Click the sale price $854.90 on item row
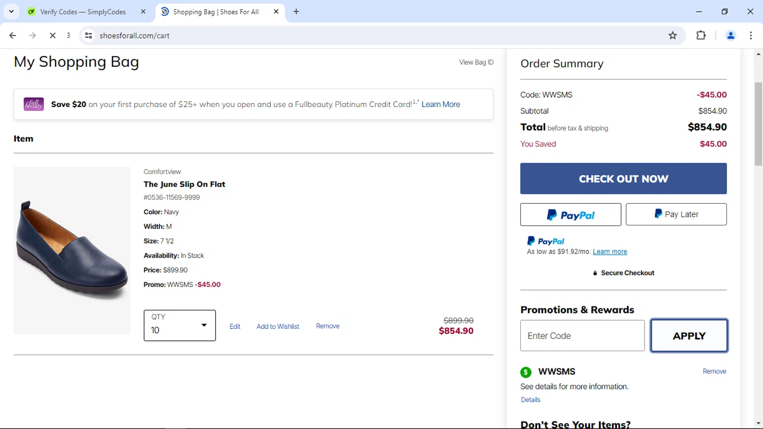This screenshot has width=763, height=429. coord(456,331)
